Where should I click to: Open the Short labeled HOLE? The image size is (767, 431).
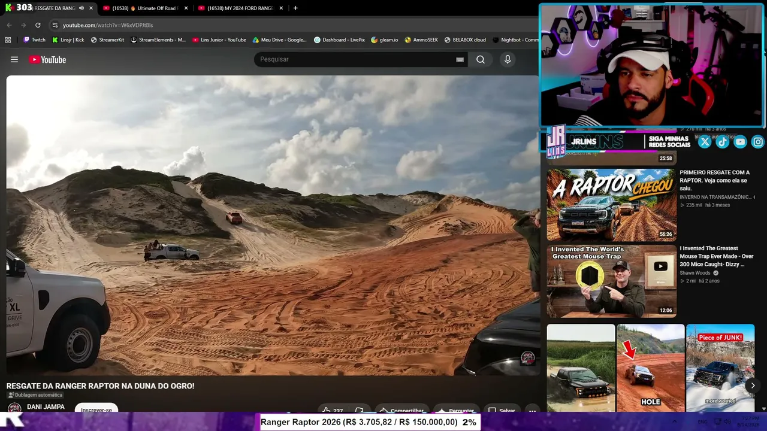tap(651, 368)
